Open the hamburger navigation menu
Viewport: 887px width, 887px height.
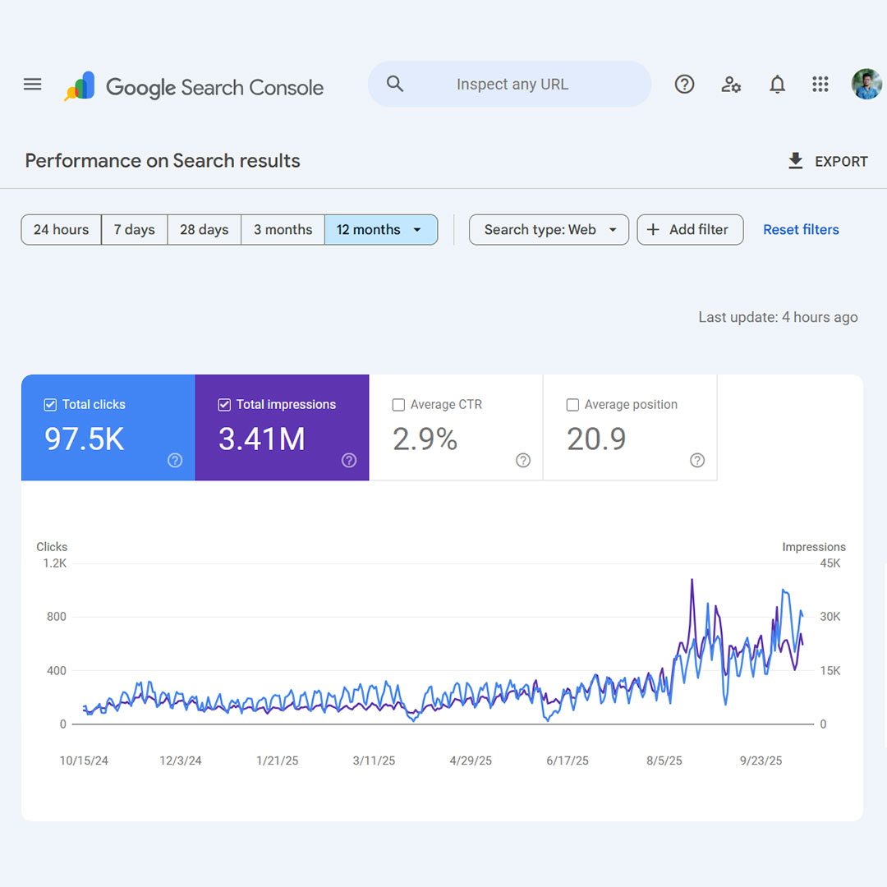tap(32, 84)
